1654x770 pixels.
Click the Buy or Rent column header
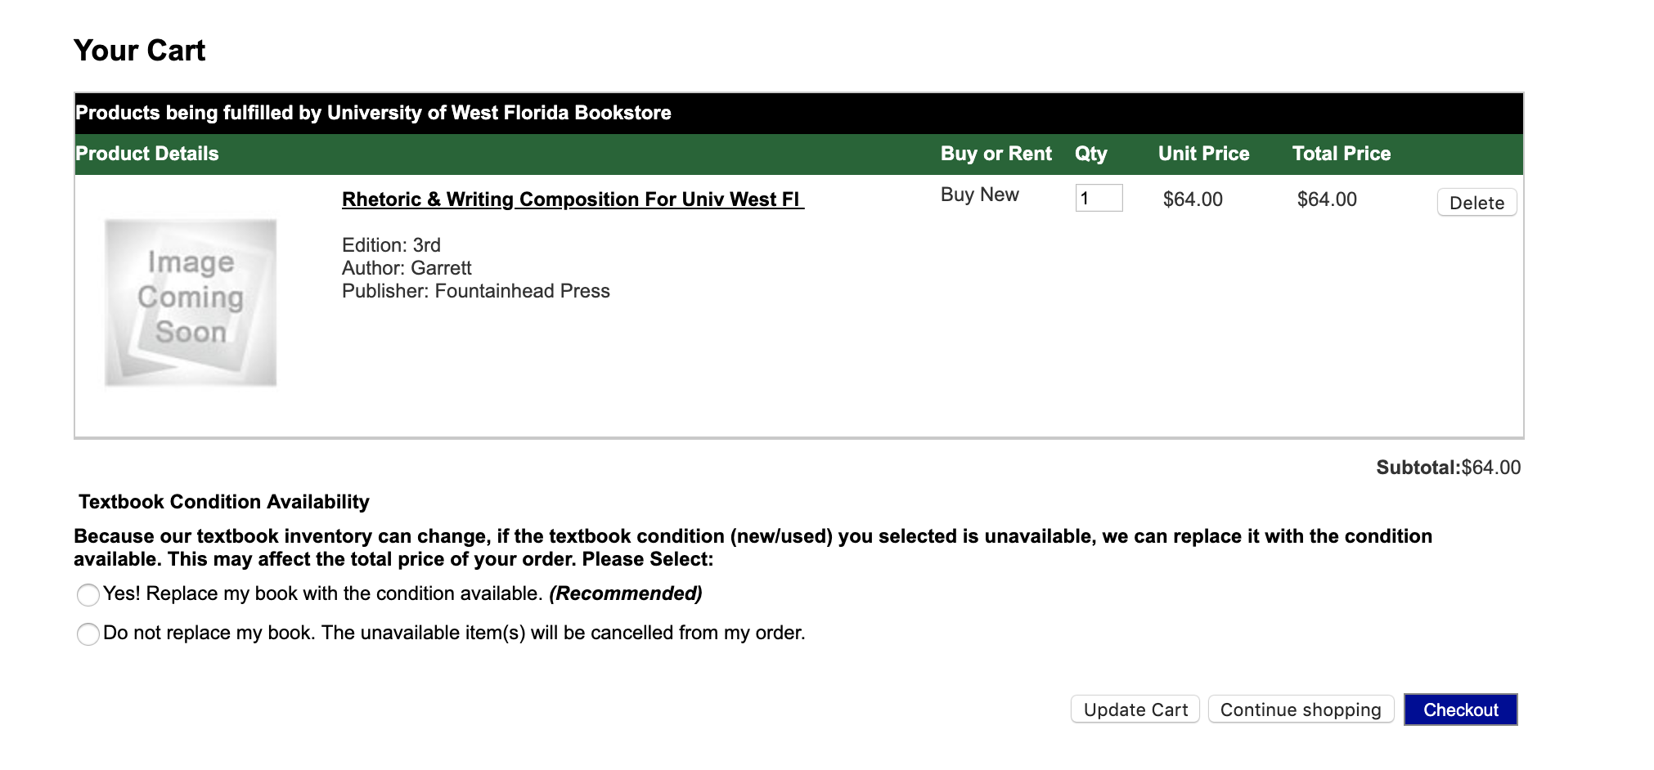point(996,154)
